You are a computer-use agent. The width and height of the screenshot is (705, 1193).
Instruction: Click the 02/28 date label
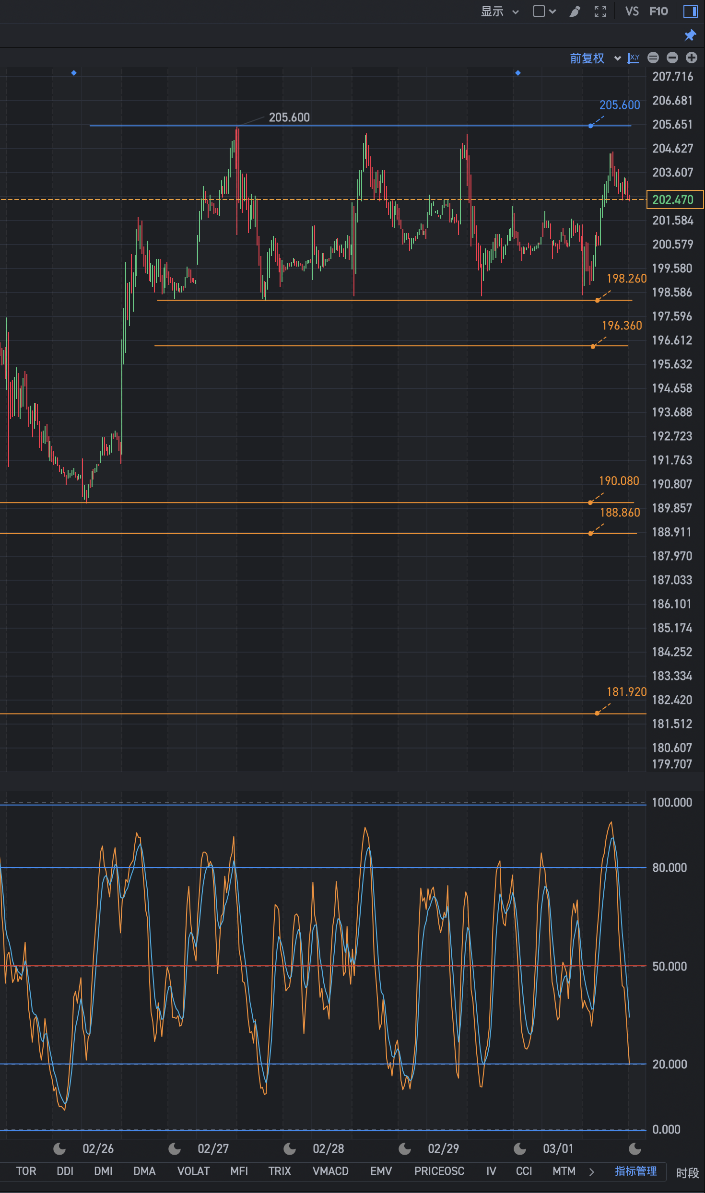point(329,1148)
